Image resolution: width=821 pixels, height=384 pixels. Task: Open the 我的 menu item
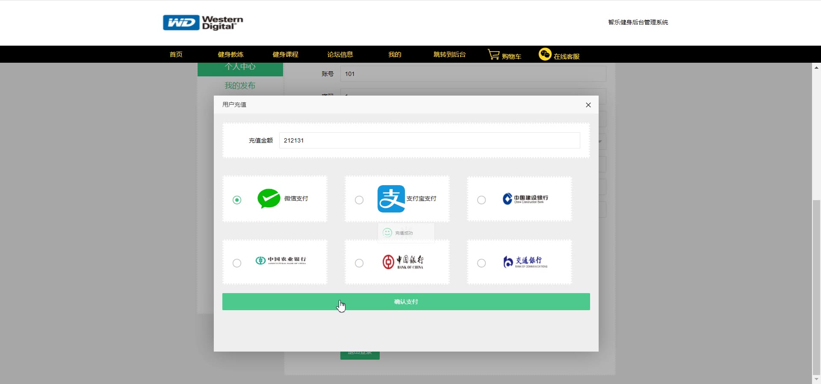pos(395,54)
